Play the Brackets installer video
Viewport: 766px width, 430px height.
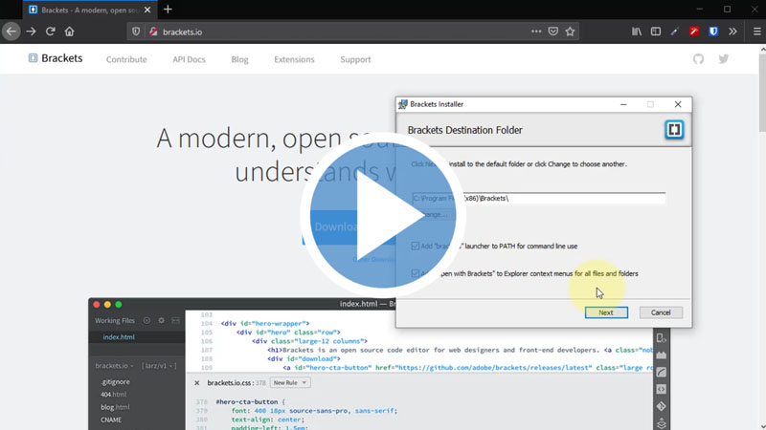click(383, 214)
